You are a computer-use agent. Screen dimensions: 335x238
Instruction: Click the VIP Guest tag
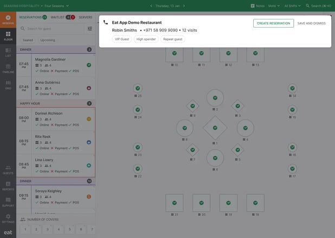[122, 39]
